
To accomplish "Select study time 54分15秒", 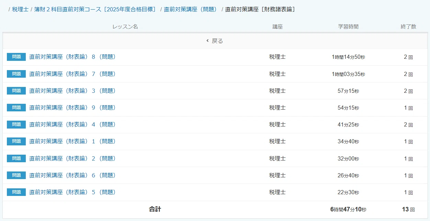I will pyautogui.click(x=348, y=107).
